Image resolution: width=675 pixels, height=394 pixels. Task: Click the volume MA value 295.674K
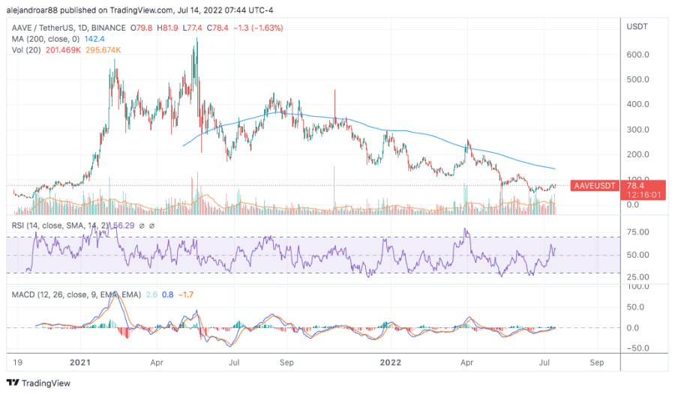point(103,50)
